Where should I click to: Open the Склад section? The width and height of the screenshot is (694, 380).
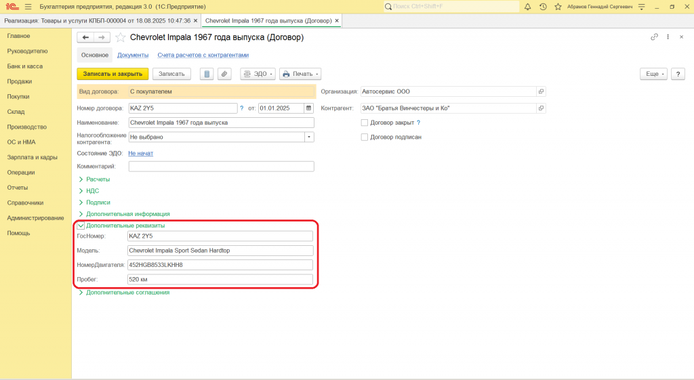tap(16, 112)
